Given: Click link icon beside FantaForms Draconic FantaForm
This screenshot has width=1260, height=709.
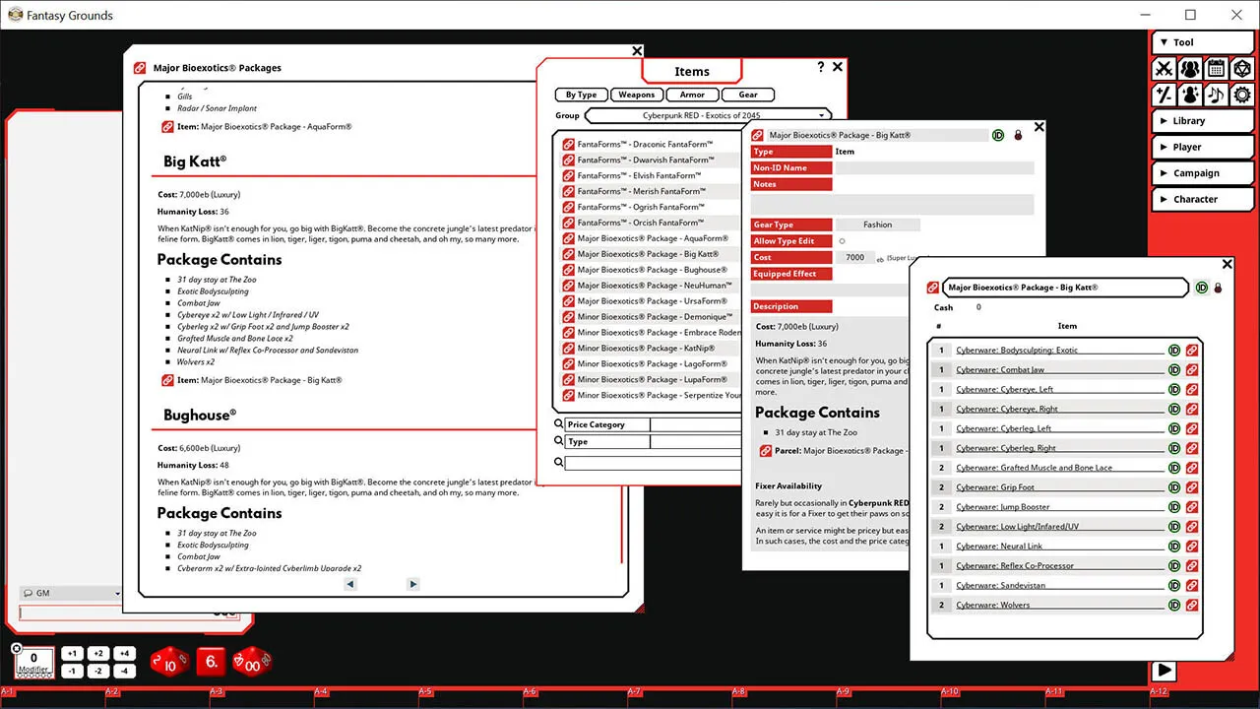Looking at the screenshot, I should [x=568, y=145].
